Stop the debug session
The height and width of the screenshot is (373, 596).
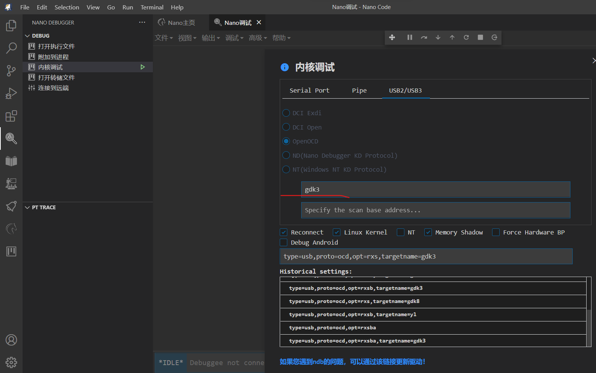(x=480, y=37)
